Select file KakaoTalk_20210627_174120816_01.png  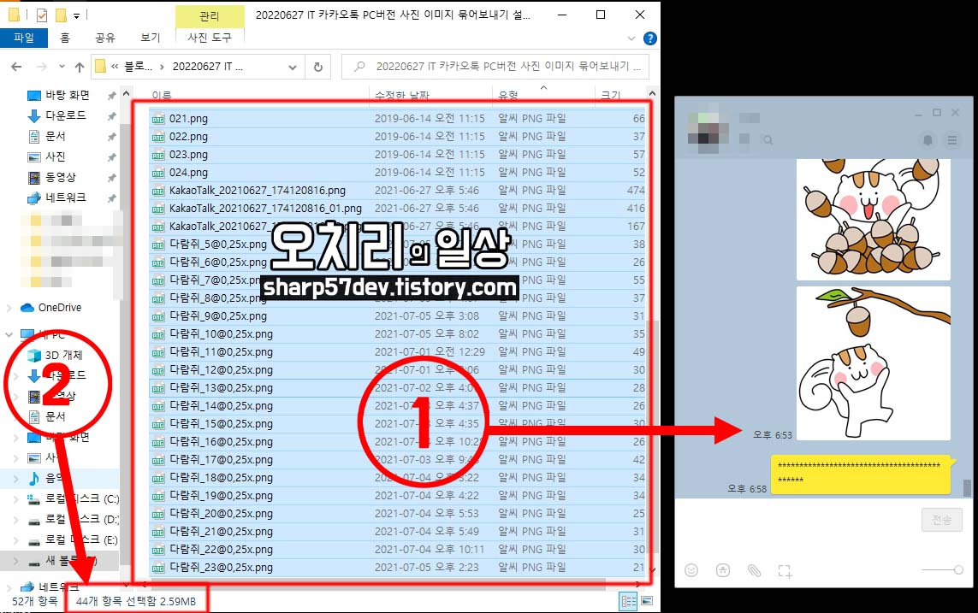point(265,208)
